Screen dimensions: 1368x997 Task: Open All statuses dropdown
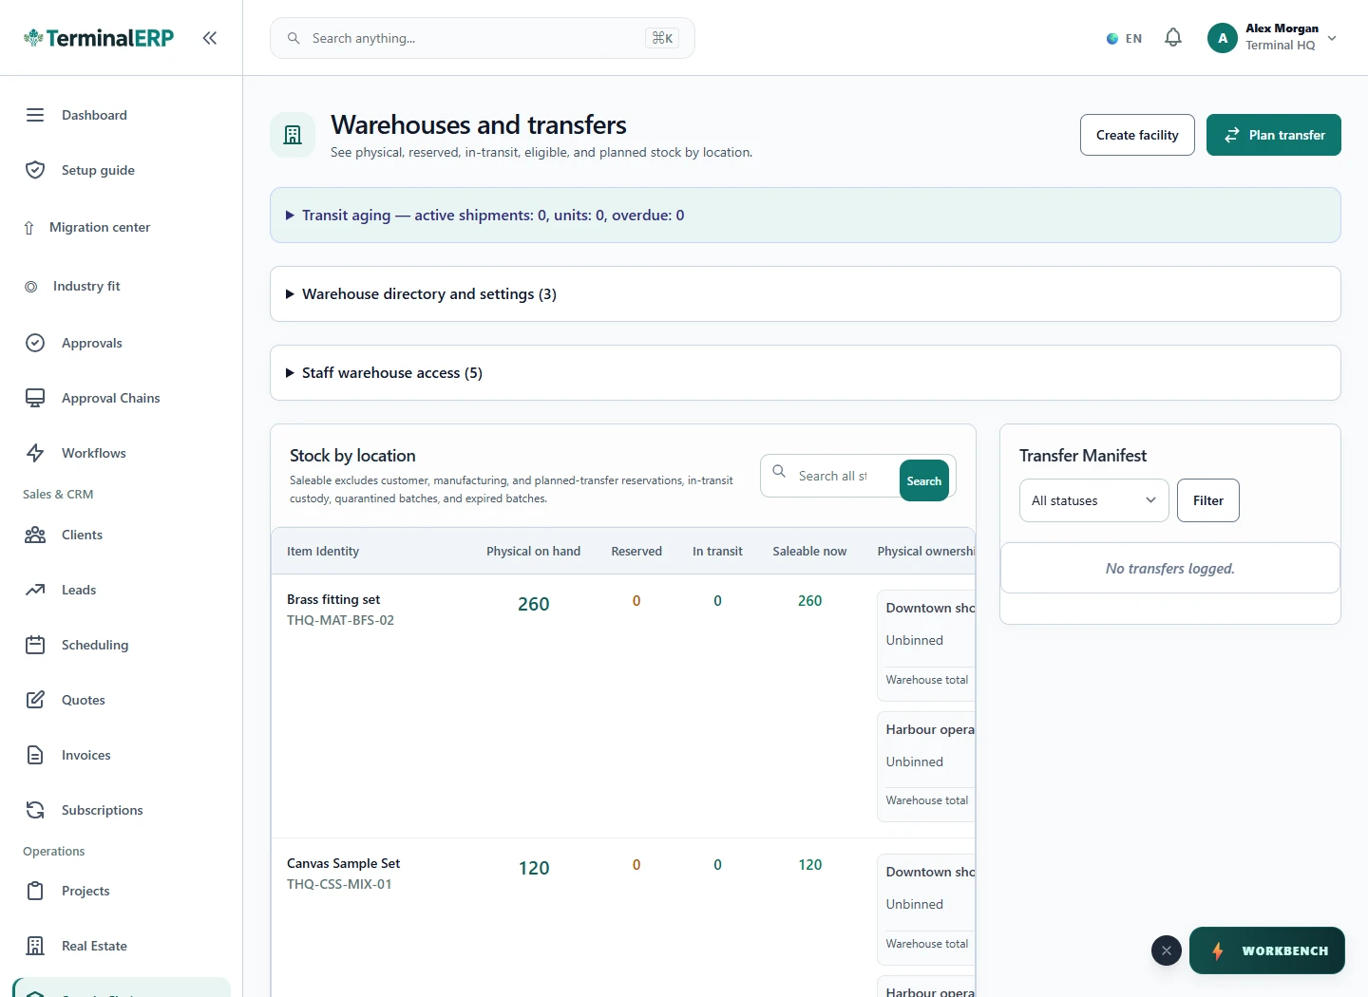(1093, 500)
